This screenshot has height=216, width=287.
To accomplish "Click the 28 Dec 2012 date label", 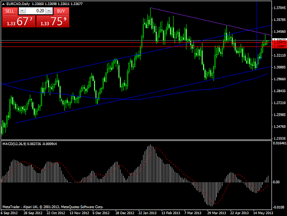I will pos(125,213).
